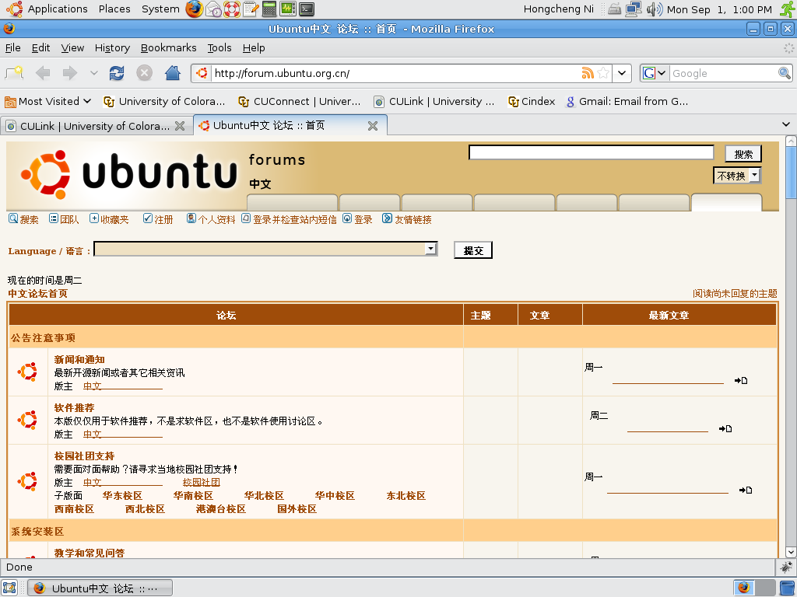Click the bug icon in the status bar
Viewport: 797px width, 597px height.
click(x=786, y=567)
